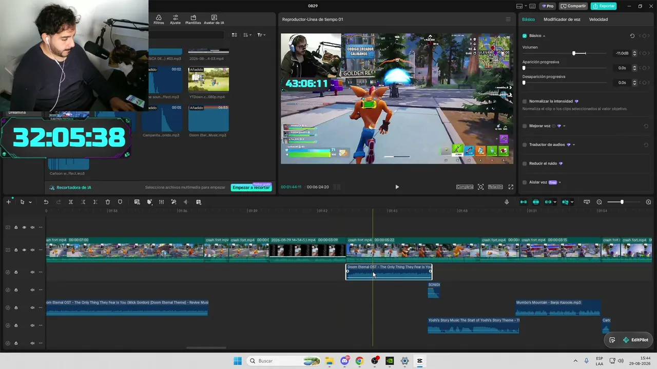This screenshot has height=369, width=657.
Task: Open the shortcuts keyboard icon in title bar
Action: pos(532,6)
